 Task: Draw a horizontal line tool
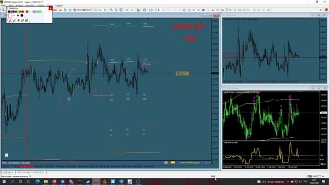[x=174, y=10]
